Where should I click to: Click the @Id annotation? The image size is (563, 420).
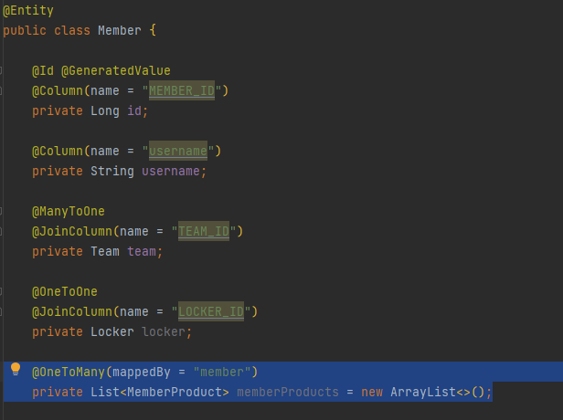click(43, 70)
